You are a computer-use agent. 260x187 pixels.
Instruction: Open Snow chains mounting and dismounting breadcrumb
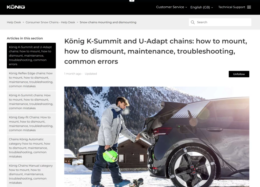point(108,22)
